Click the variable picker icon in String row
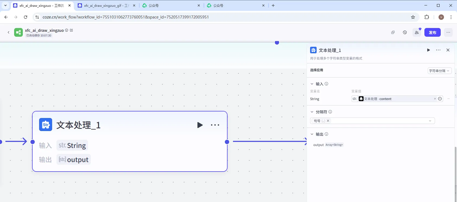 coord(440,99)
